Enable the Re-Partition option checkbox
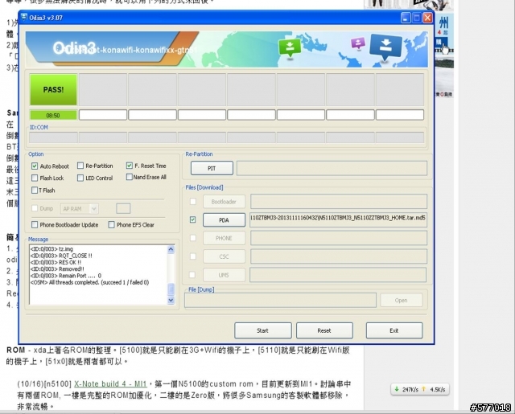Screen dimensions: 515x414 [x=80, y=166]
